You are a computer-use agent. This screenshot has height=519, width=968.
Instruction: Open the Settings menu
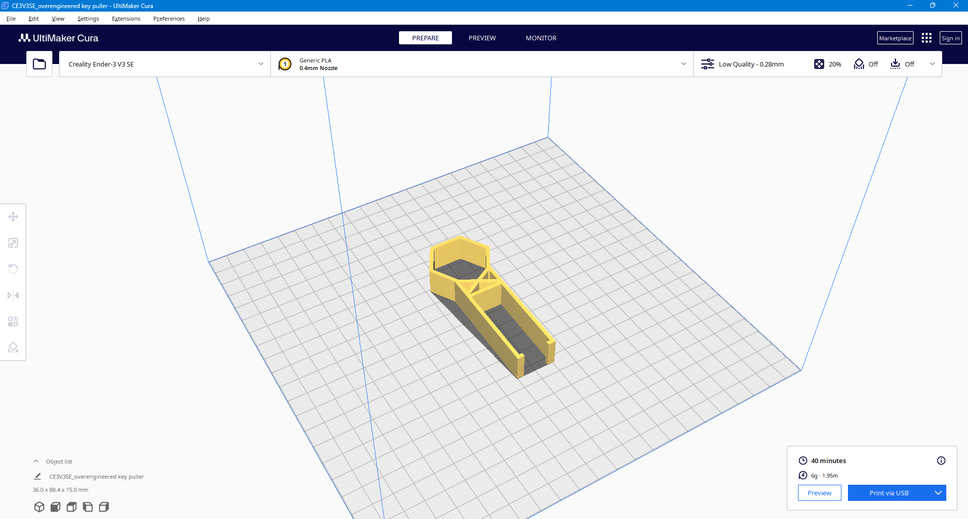pyautogui.click(x=88, y=19)
